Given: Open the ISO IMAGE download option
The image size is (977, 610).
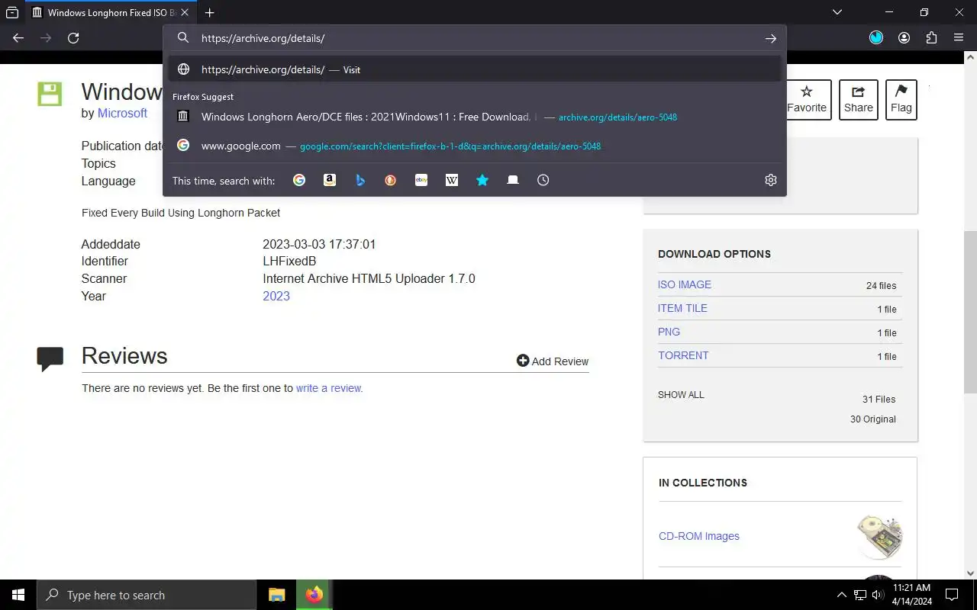Looking at the screenshot, I should (x=685, y=284).
